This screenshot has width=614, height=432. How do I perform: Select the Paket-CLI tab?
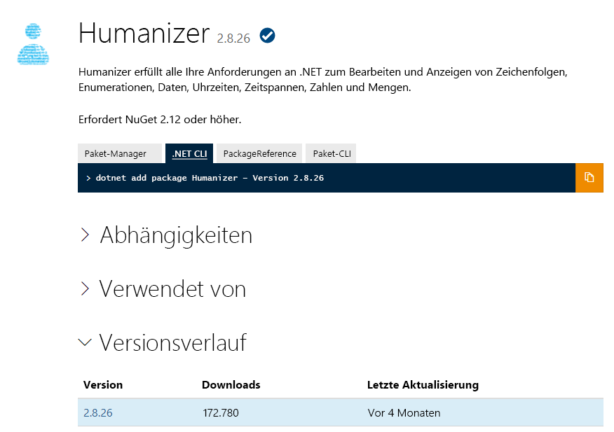pyautogui.click(x=330, y=153)
